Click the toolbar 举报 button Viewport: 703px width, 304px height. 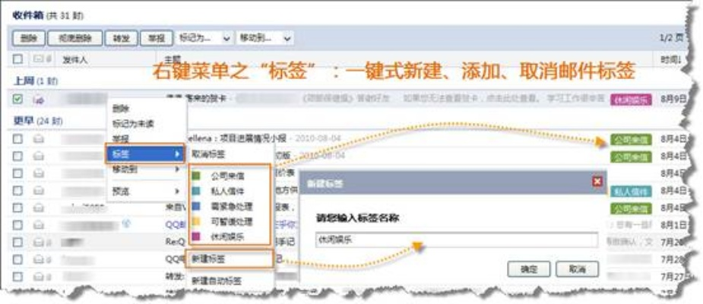pyautogui.click(x=156, y=38)
